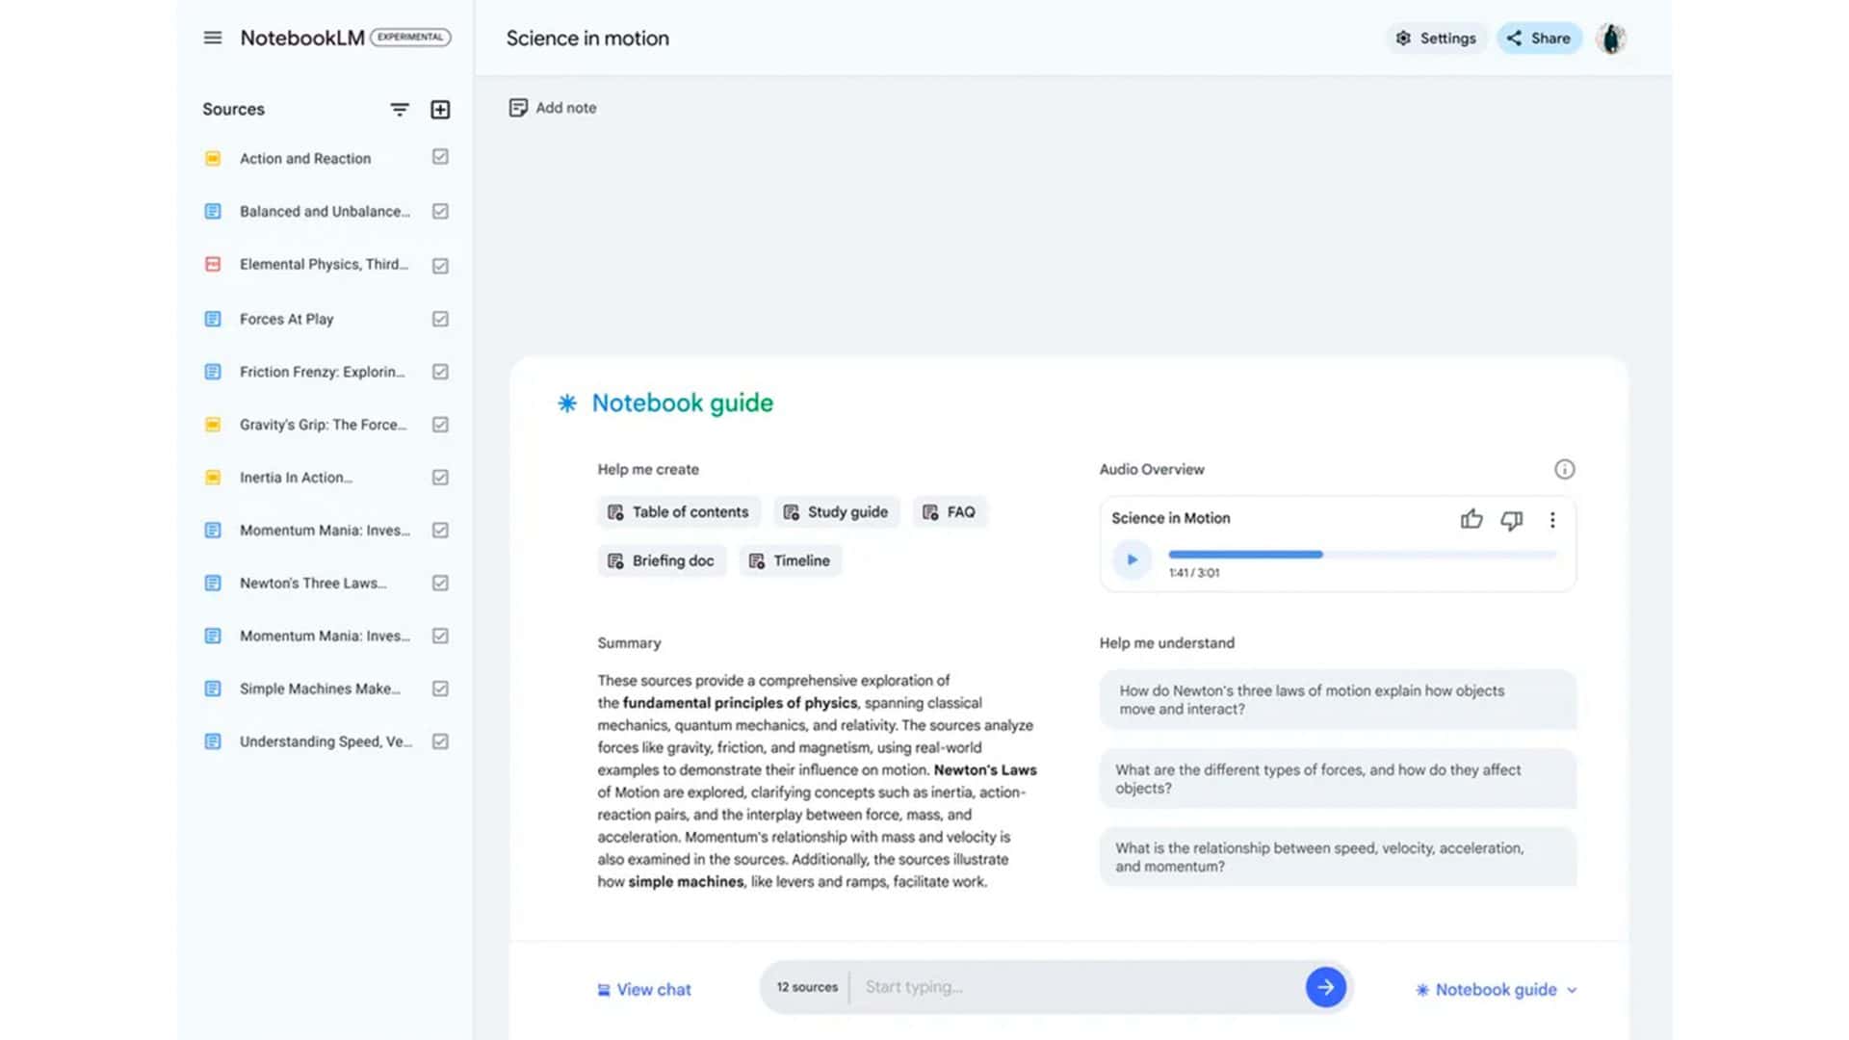Click the Share button
This screenshot has height=1040, width=1849.
1539,38
